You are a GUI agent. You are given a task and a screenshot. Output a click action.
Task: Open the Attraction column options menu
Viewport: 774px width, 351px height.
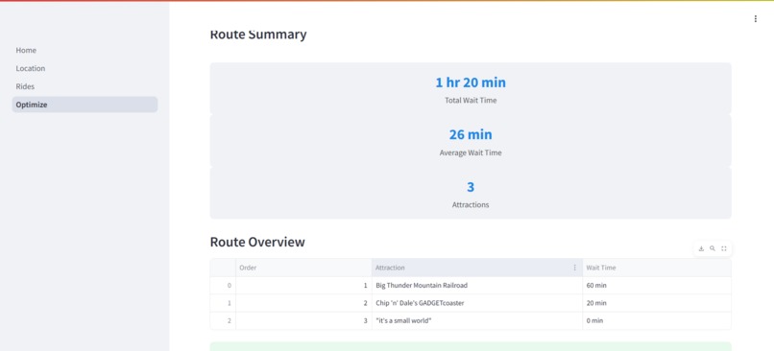pos(574,268)
